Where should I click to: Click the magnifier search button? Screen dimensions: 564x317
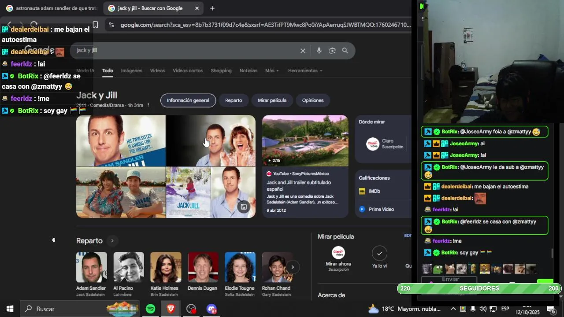tap(345, 51)
